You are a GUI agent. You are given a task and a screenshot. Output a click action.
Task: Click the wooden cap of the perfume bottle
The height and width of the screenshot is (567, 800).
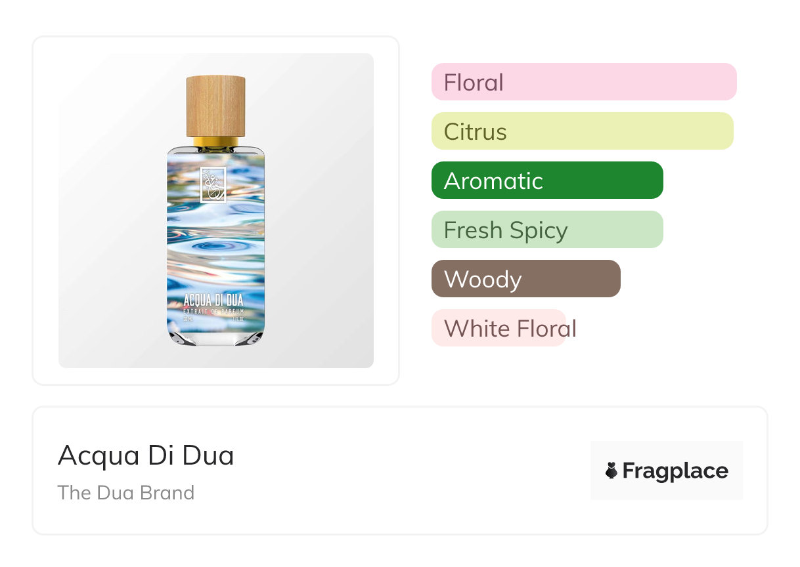(x=215, y=106)
